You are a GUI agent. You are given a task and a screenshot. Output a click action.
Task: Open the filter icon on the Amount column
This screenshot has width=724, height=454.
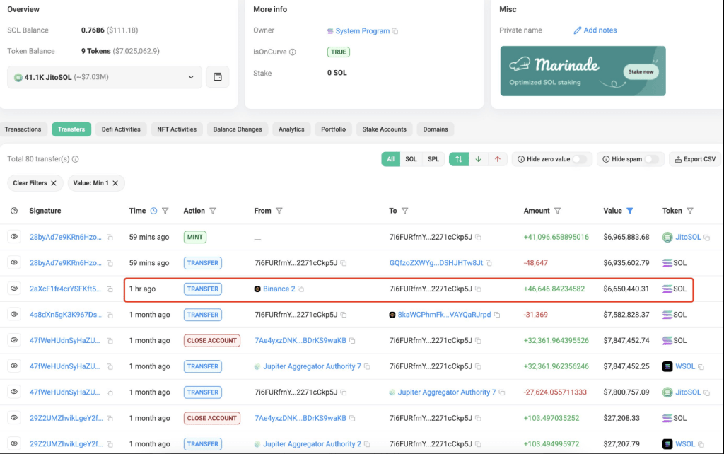click(x=558, y=210)
